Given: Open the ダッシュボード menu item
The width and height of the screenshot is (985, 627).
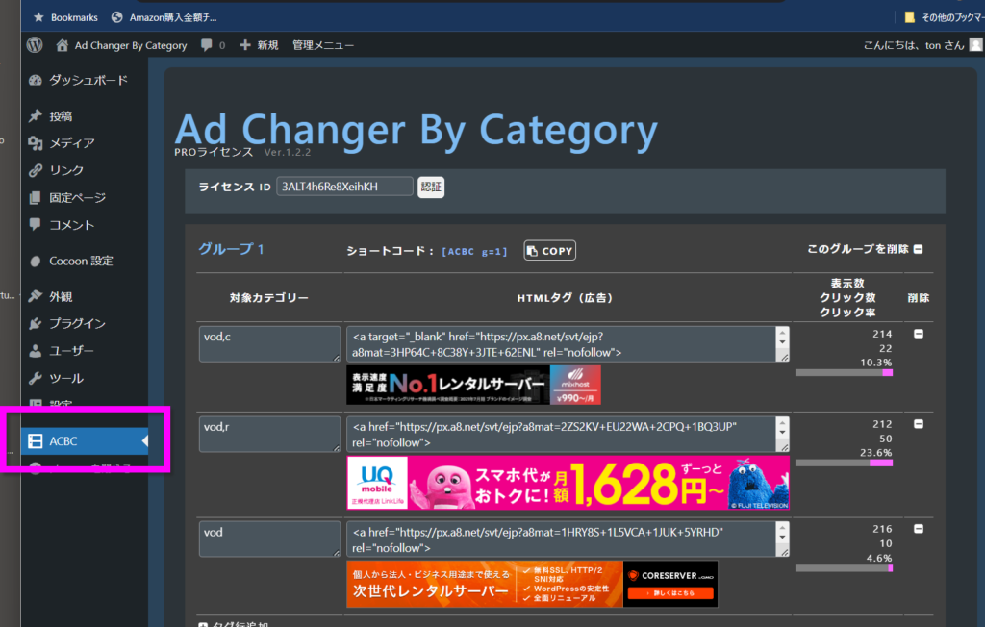Looking at the screenshot, I should tap(88, 80).
